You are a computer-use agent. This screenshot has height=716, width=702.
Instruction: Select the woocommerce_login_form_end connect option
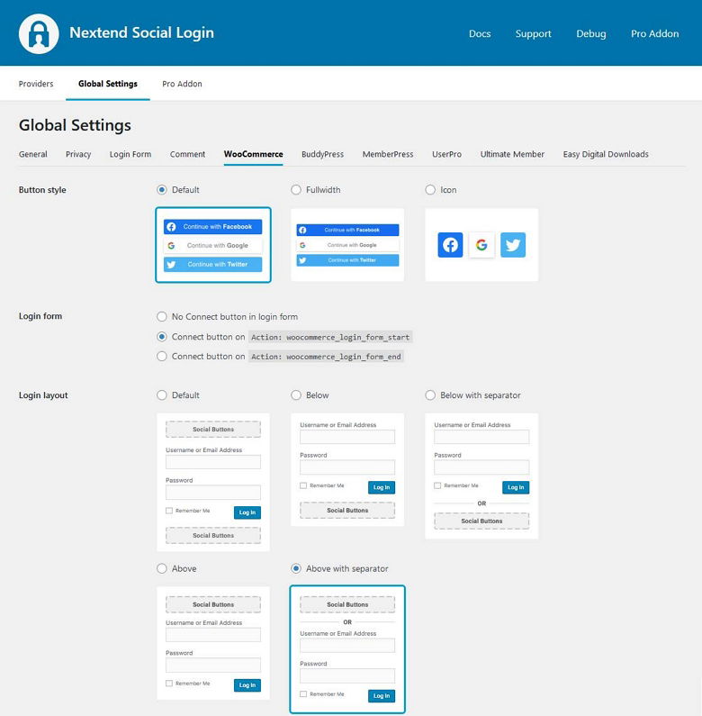tap(162, 357)
